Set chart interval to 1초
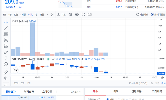Screen dimensions: 166x100 point(5,14)
